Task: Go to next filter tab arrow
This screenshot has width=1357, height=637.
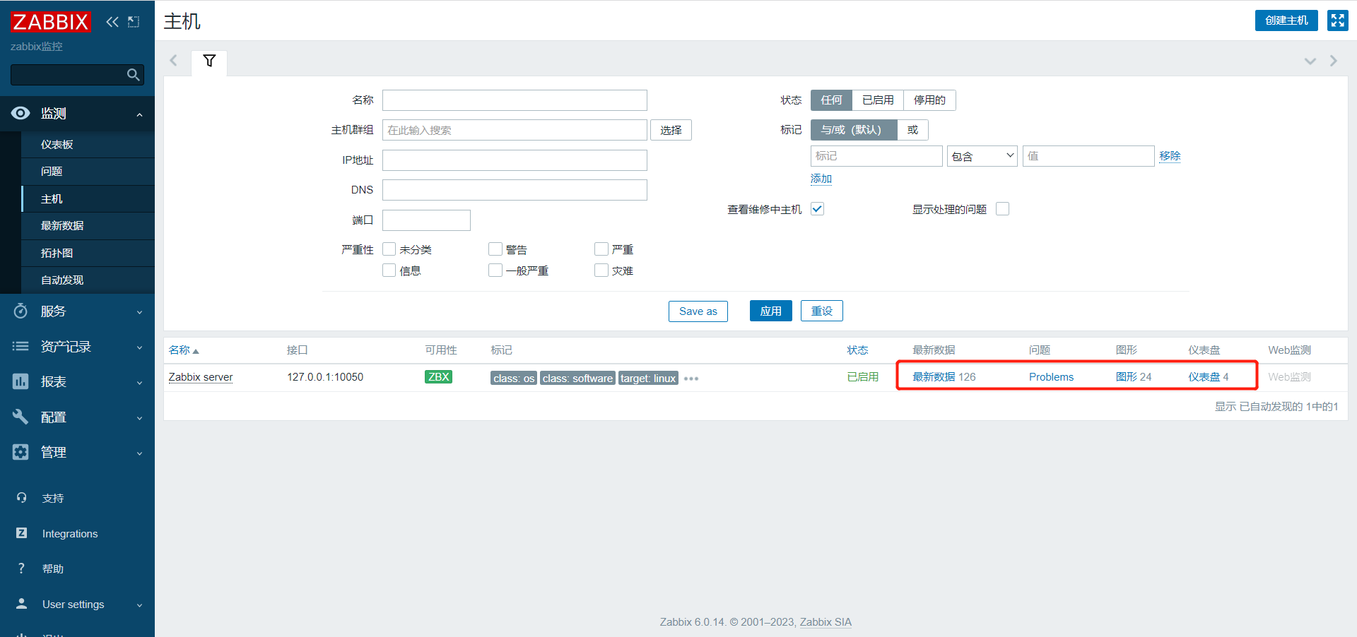Action: click(1334, 61)
